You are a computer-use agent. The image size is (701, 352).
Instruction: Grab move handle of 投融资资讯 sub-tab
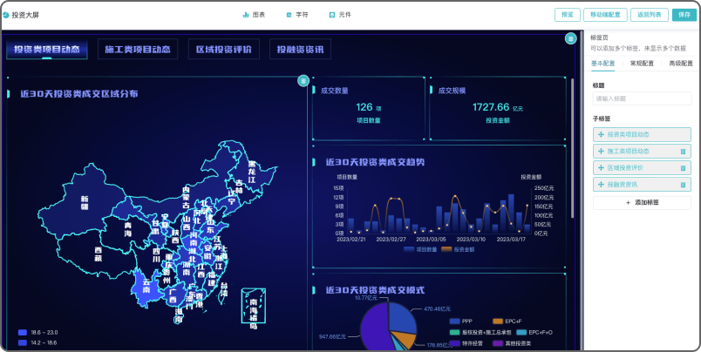[601, 185]
